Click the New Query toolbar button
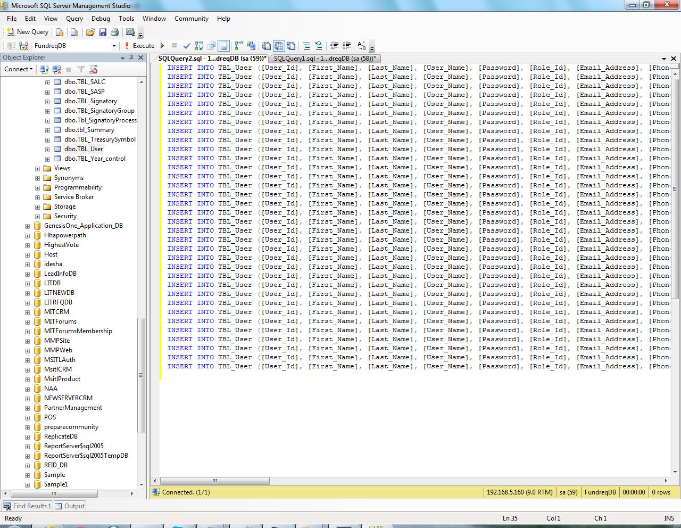The width and height of the screenshot is (681, 528). [x=27, y=32]
